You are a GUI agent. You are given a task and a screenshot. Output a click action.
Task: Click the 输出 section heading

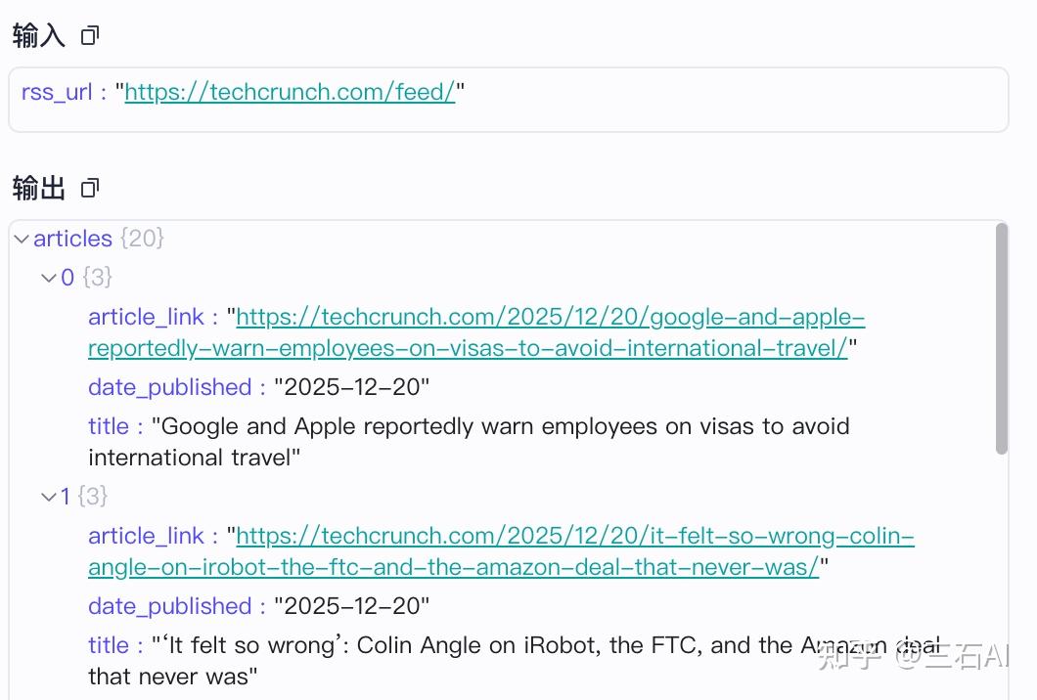point(39,188)
